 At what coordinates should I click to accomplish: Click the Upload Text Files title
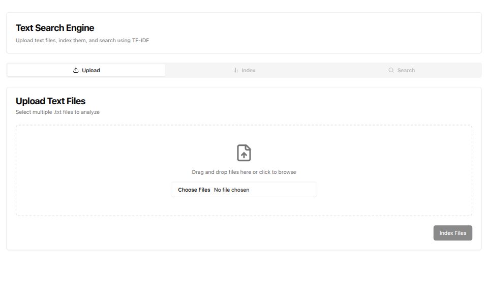point(51,101)
